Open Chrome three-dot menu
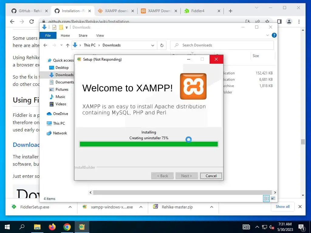Viewport: 311px width, 233px height. coord(299,22)
